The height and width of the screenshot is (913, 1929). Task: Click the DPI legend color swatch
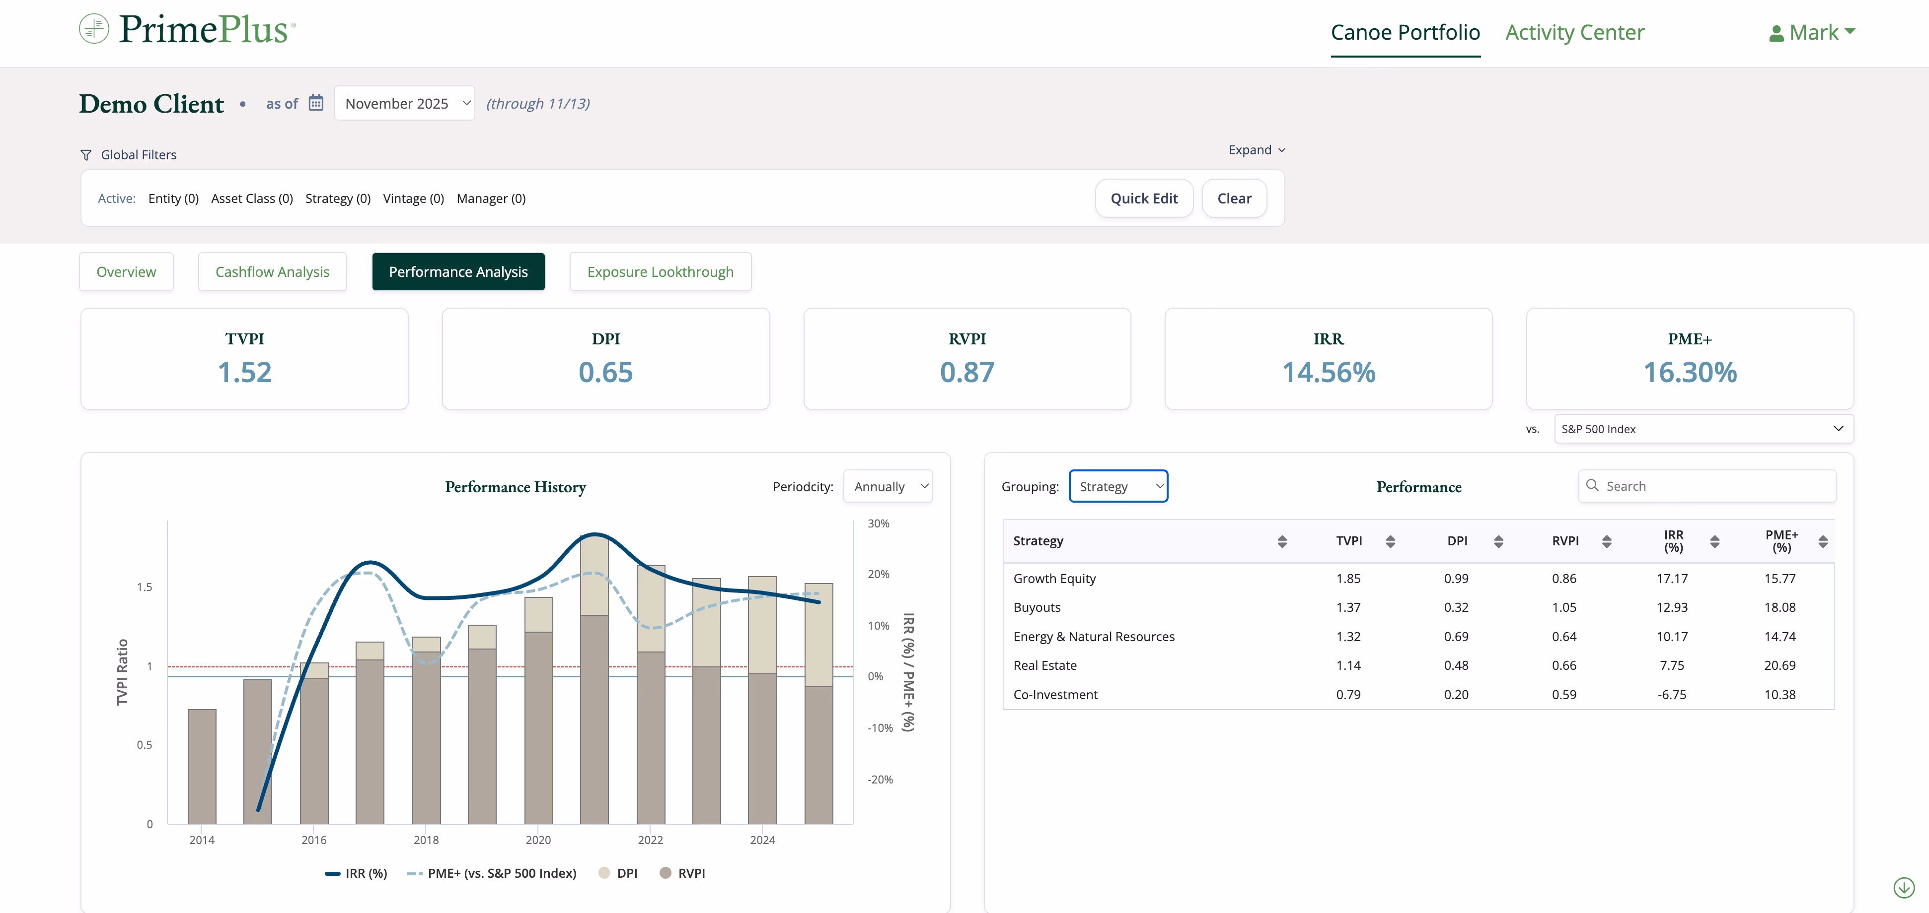pyautogui.click(x=604, y=873)
